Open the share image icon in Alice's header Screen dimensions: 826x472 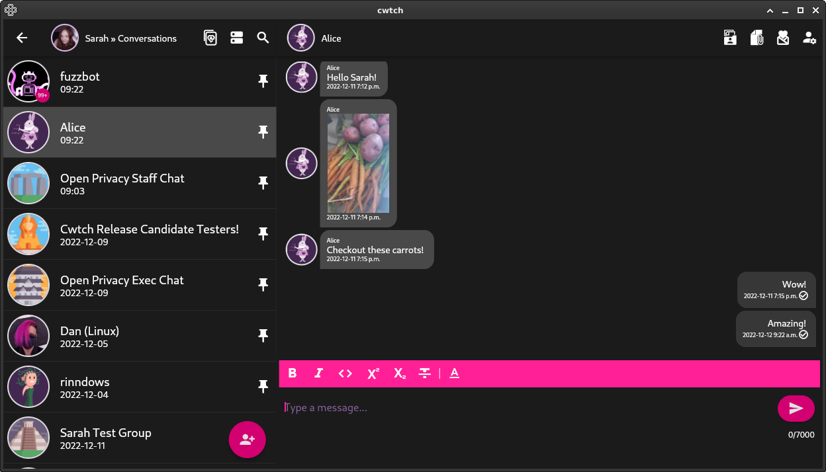coord(730,38)
